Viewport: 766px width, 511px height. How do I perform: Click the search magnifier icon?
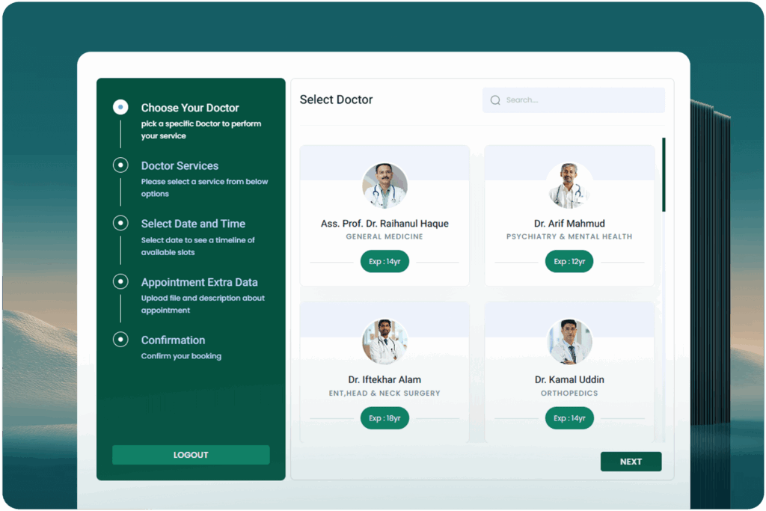[x=495, y=100]
